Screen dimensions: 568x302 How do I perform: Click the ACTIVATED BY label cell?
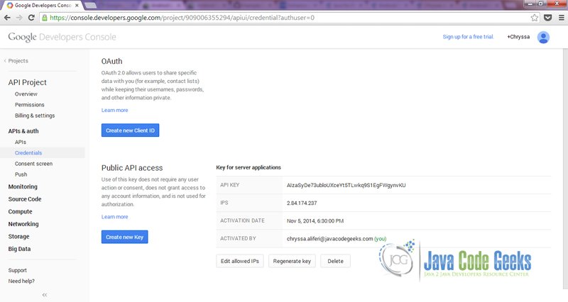point(249,239)
